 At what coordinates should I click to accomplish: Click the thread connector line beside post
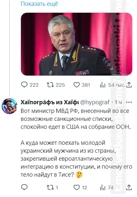coord(10,48)
